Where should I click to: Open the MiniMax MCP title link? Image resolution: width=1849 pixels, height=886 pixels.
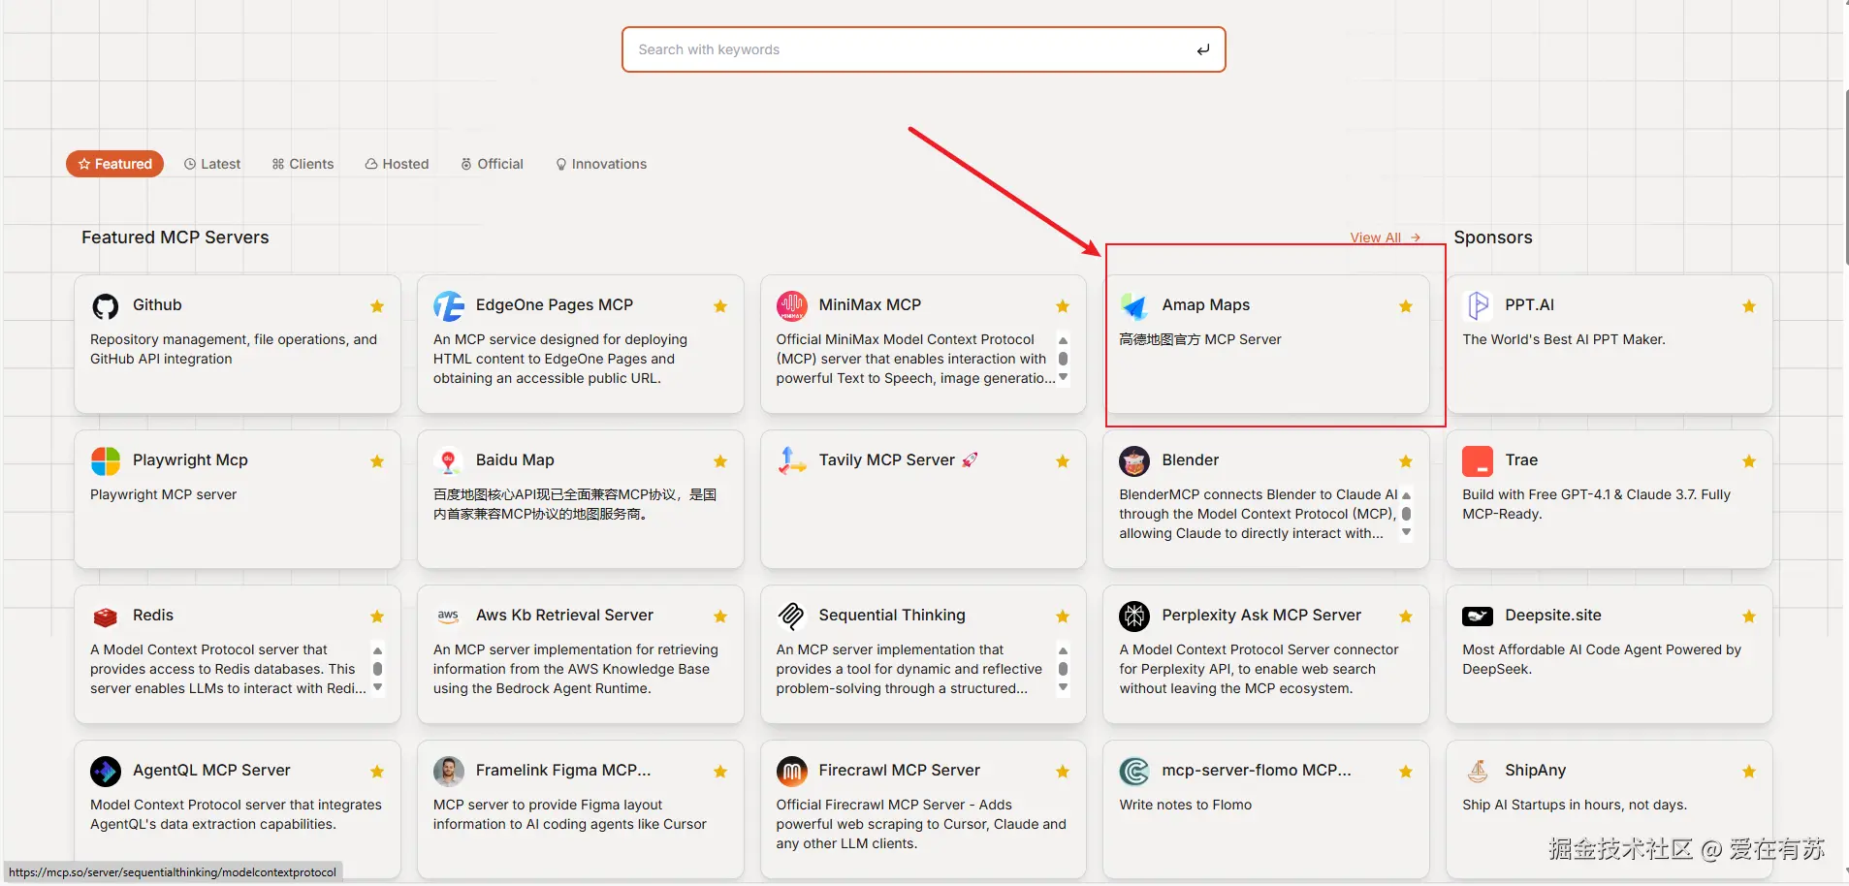(x=870, y=304)
